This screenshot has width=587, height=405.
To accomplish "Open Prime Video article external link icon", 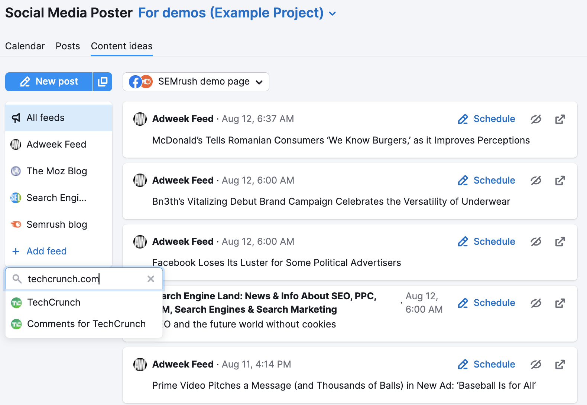I will (x=560, y=365).
